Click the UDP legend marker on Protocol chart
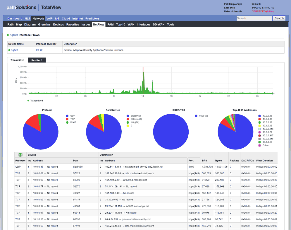The width and height of the screenshot is (291, 230). point(67,116)
